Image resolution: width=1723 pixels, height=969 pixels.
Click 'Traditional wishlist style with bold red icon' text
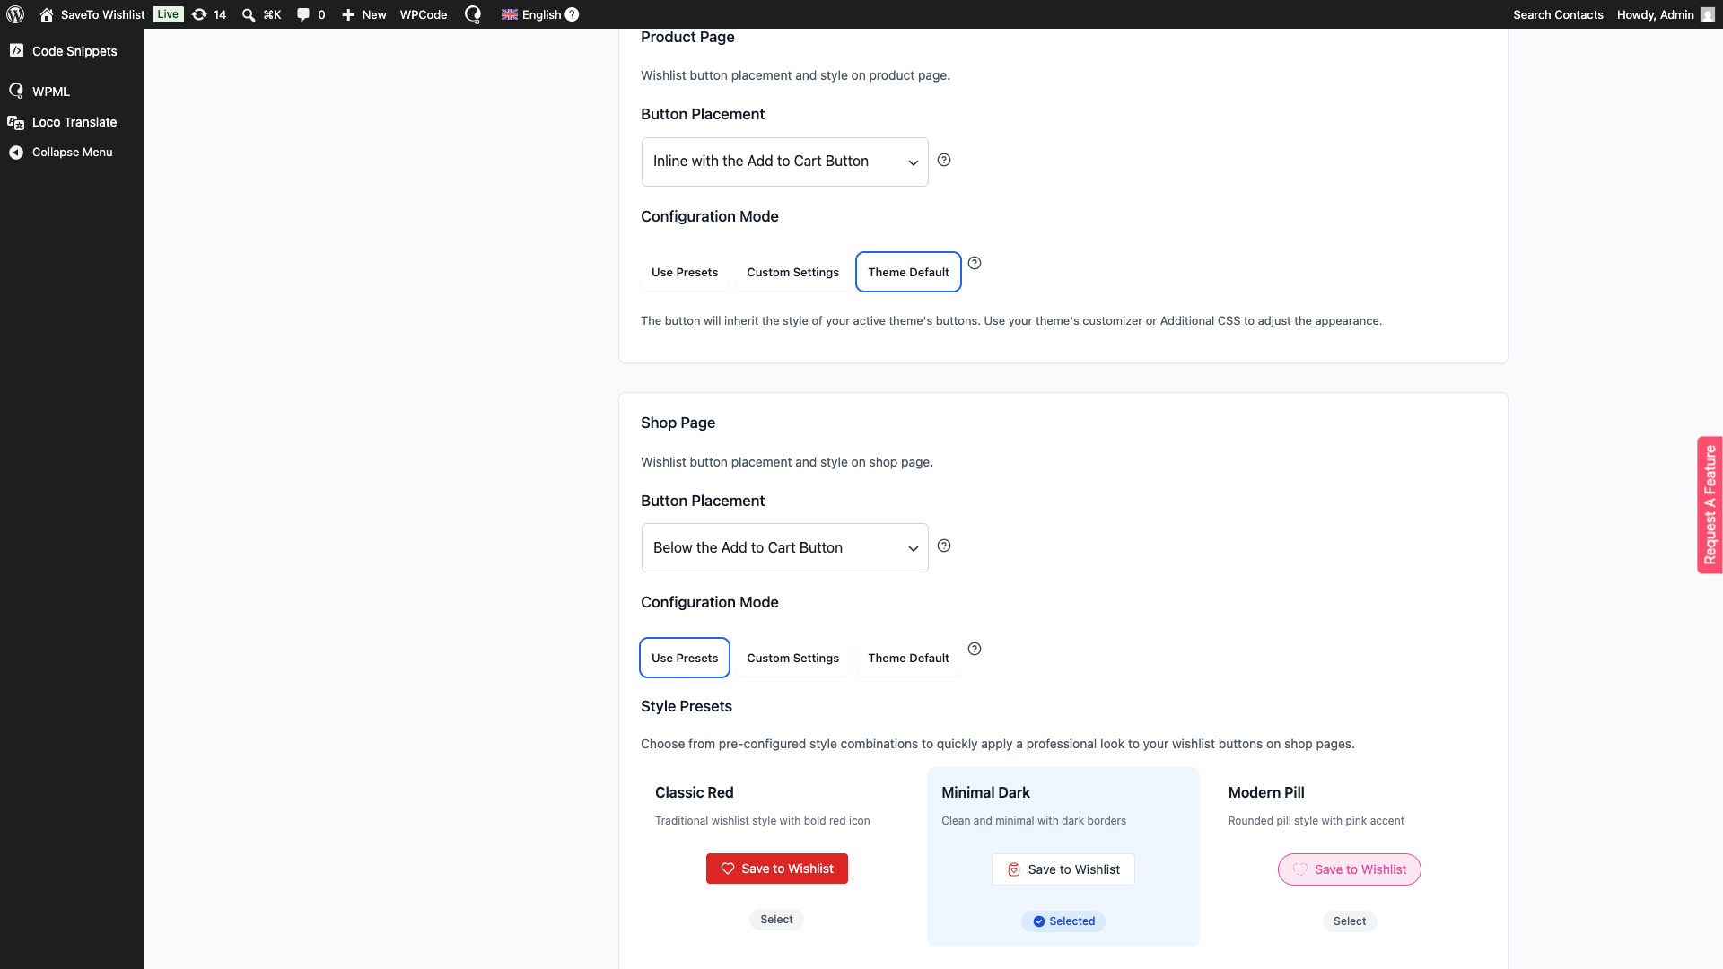(x=762, y=821)
